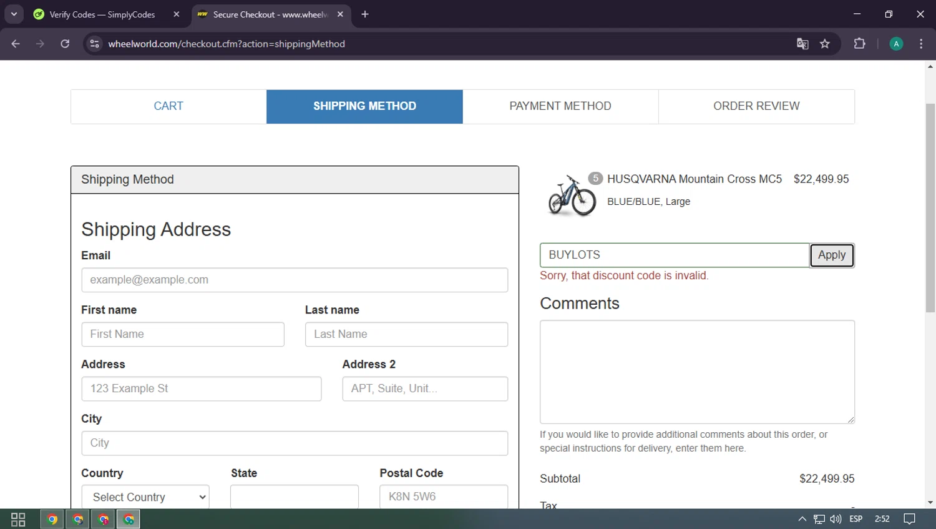The height and width of the screenshot is (529, 936).
Task: Open the browser extensions menu
Action: tap(859, 44)
